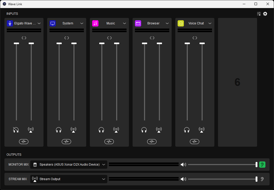Enable listening to the Stream Mix
This screenshot has width=274, height=190.
coord(262,179)
